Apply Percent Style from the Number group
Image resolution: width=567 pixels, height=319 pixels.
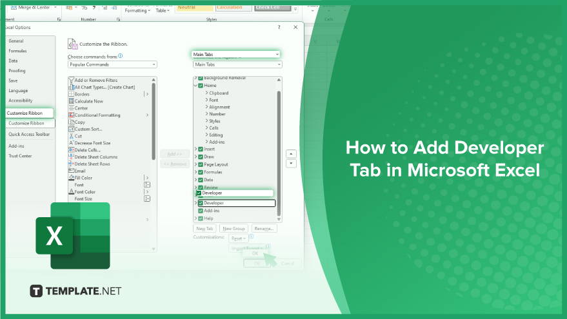85,8
